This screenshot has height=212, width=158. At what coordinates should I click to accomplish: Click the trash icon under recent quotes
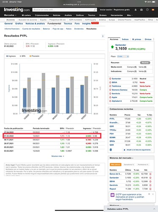pos(111,150)
